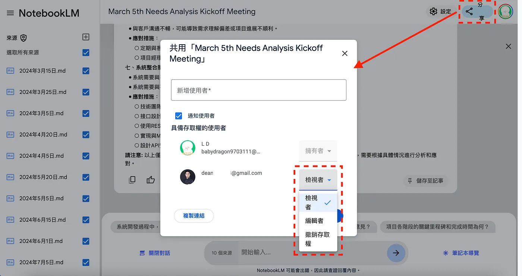522x276 pixels.
Task: Click the shield icon beside 來源
Action: [x=24, y=38]
